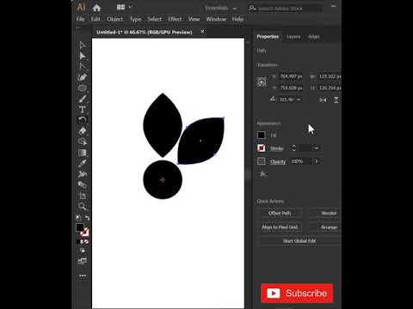Select the Zoom tool
This screenshot has height=309, width=413.
(x=83, y=206)
